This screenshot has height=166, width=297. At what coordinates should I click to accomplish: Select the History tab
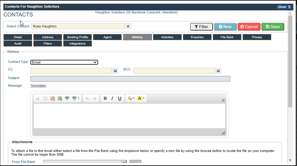[x=137, y=37]
